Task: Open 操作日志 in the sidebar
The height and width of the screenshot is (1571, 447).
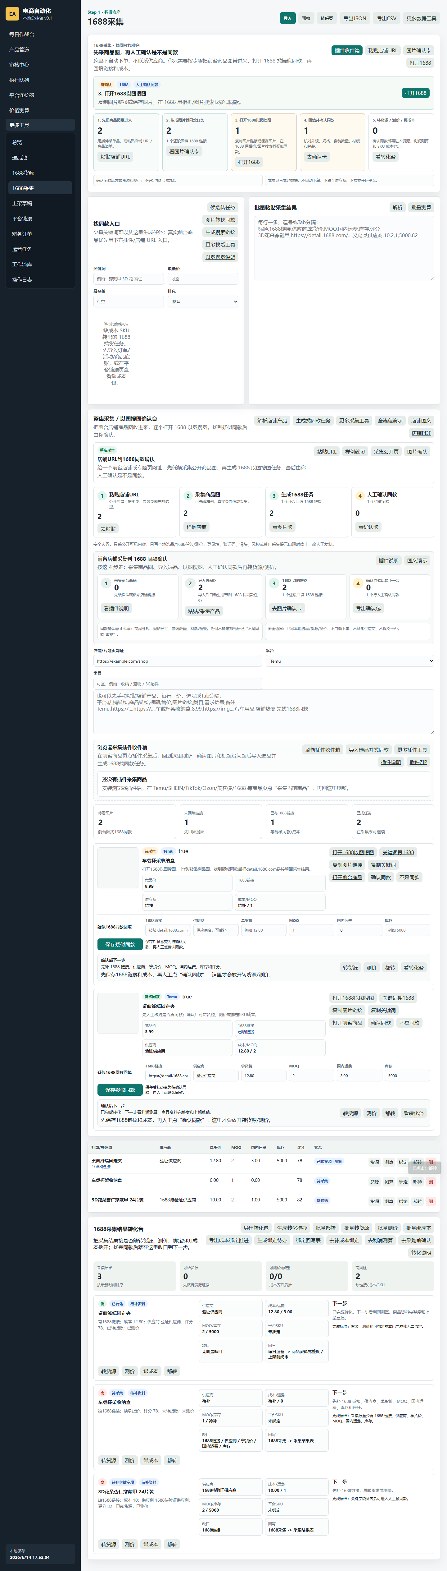Action: coord(40,279)
